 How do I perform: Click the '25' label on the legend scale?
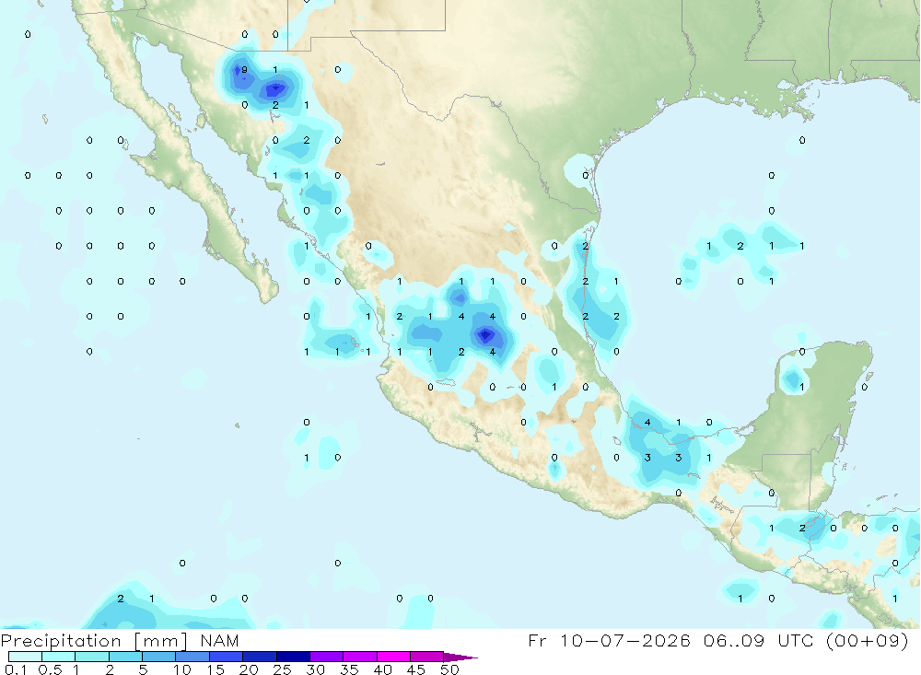tap(282, 669)
